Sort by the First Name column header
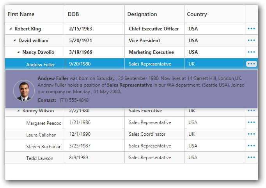The height and width of the screenshot is (188, 266). (x=21, y=14)
